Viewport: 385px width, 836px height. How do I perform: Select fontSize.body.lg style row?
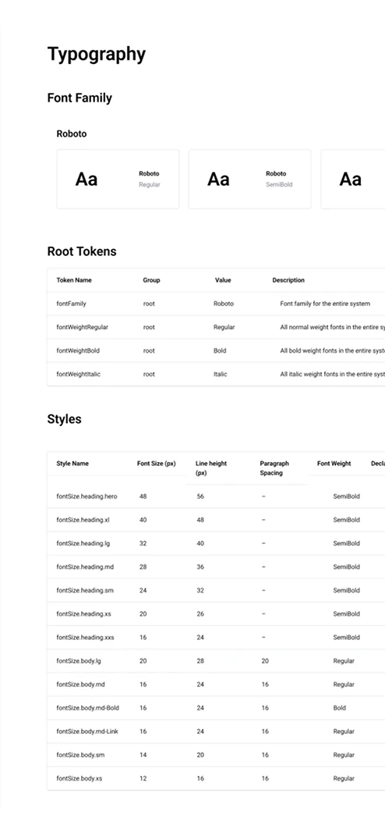pos(216,660)
